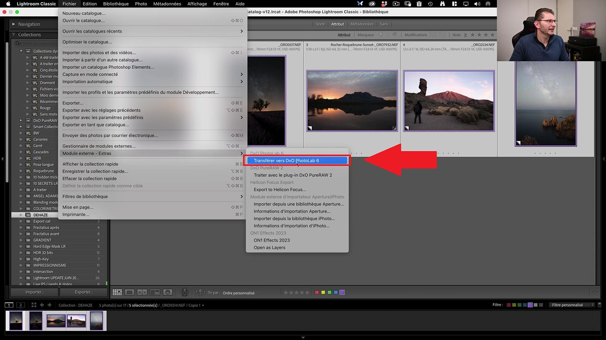Image resolution: width=606 pixels, height=340 pixels.
Task: Click the Importer button
Action: coord(35,292)
